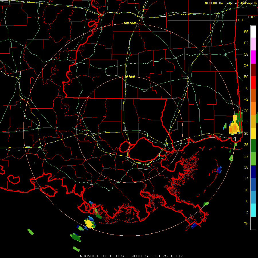Click the maroon legend color swatch
The height and width of the screenshot is (258, 258).
253,70
